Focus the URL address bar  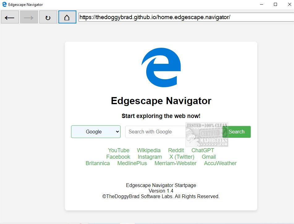[x=186, y=17]
